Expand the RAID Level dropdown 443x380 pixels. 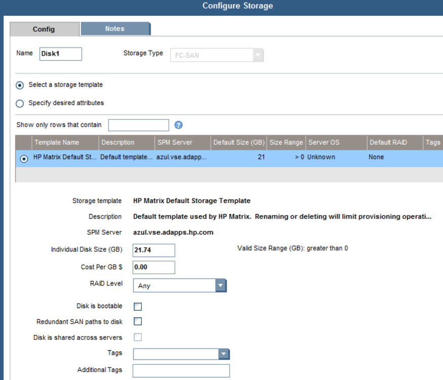pyautogui.click(x=220, y=286)
